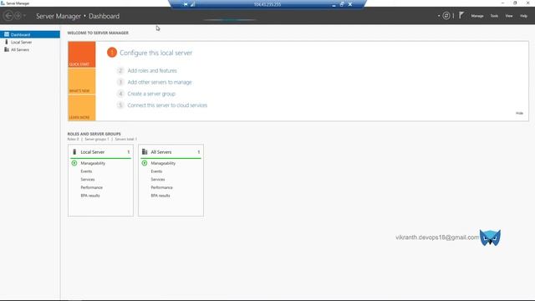This screenshot has height=301, width=535.
Task: Open Events in Local Server tile
Action: coord(86,171)
